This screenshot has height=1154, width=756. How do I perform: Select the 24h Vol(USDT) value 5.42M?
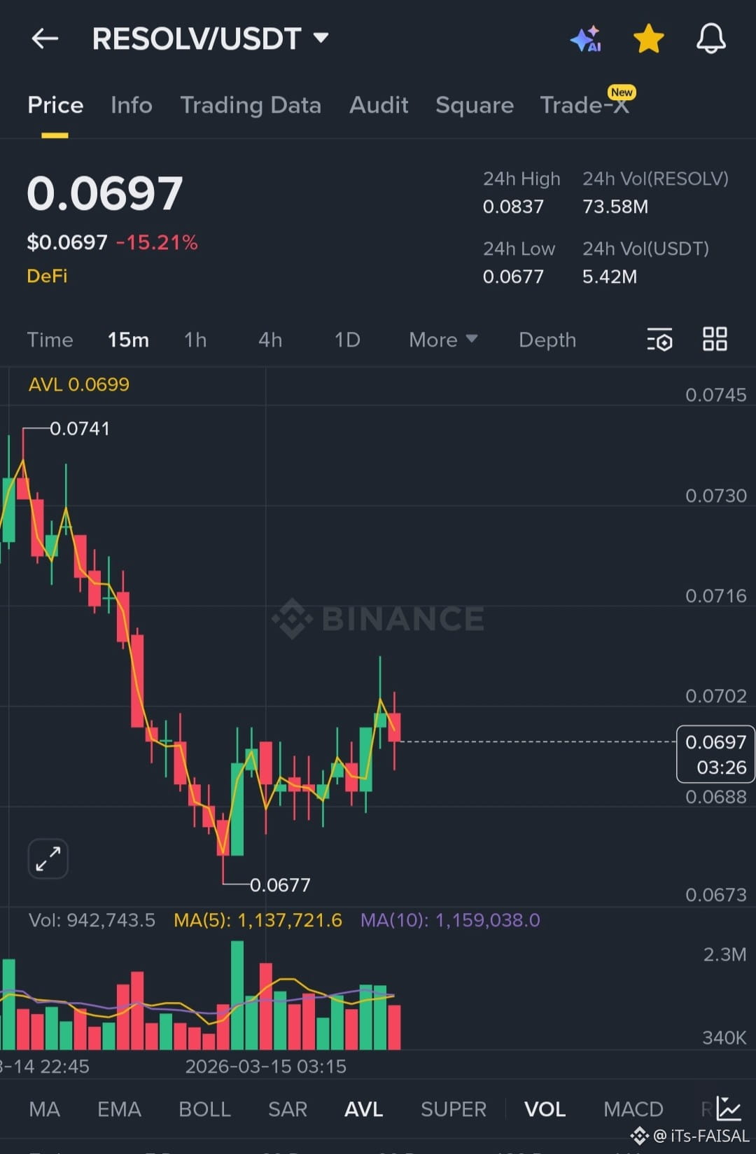pyautogui.click(x=610, y=277)
